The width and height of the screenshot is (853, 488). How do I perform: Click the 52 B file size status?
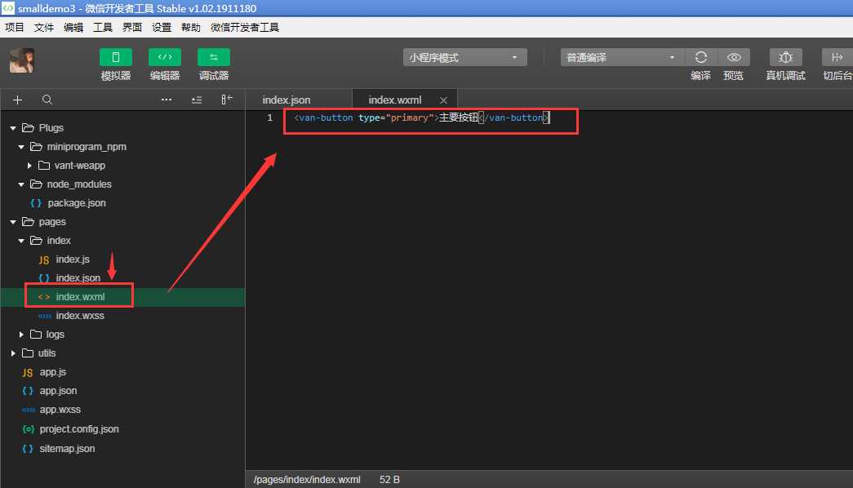click(389, 479)
